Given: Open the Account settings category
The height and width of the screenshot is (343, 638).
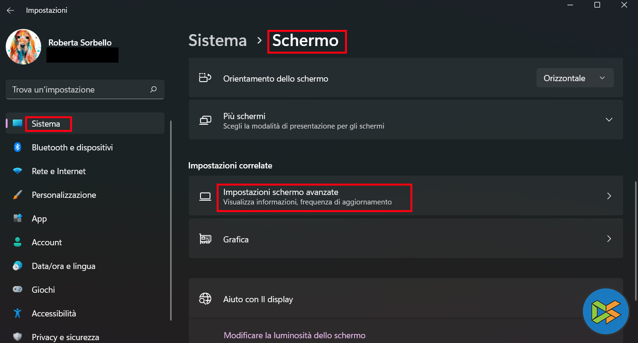Looking at the screenshot, I should tap(46, 242).
